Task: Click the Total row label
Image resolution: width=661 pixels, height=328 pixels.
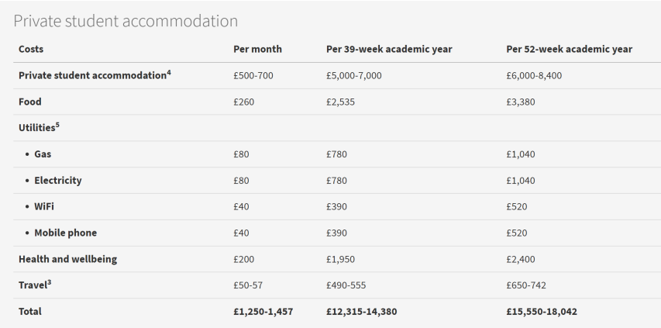Action: 30,312
